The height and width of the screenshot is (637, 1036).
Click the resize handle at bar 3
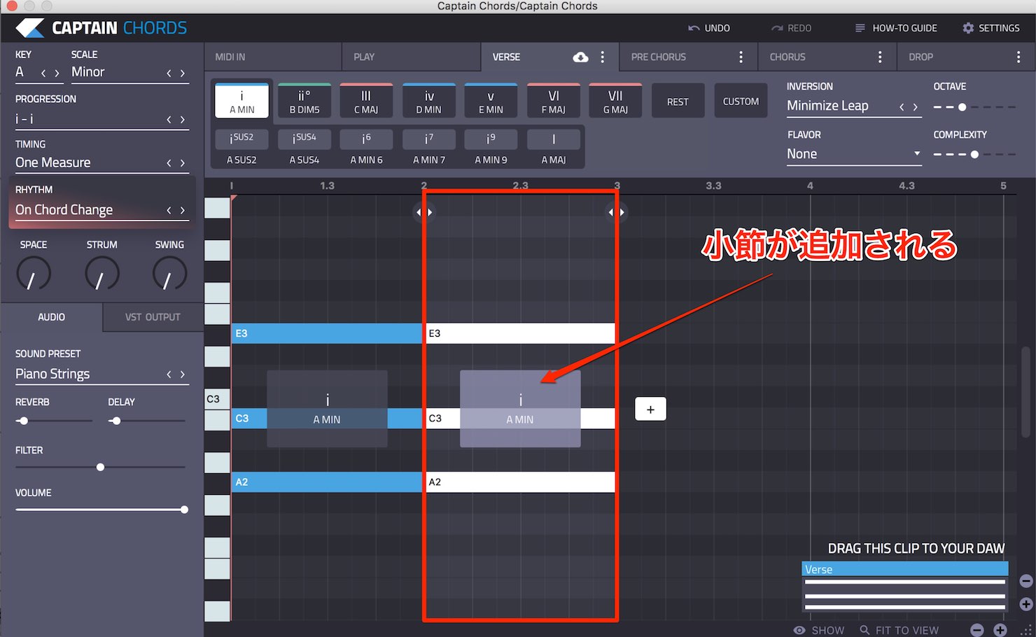(617, 212)
